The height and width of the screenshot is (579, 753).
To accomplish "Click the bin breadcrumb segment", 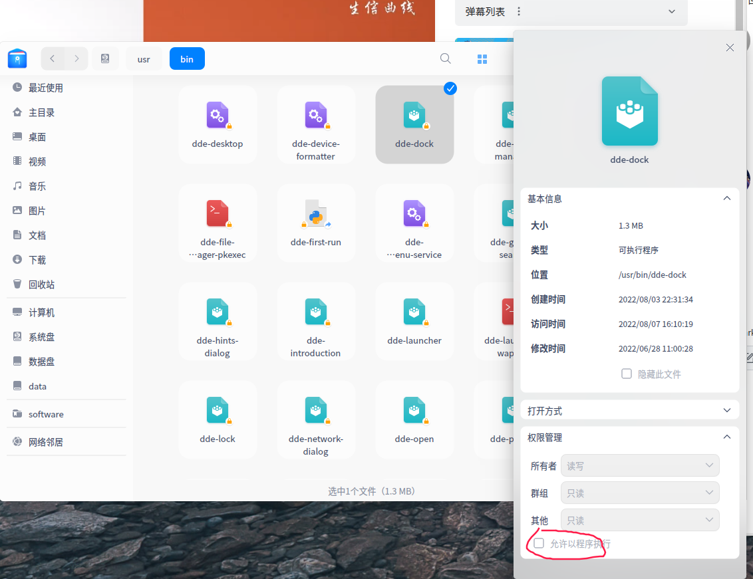I will coord(187,58).
